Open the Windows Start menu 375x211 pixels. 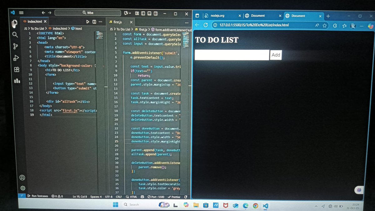click(115, 205)
